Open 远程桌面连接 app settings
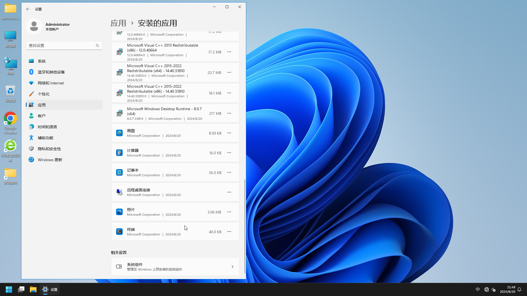The width and height of the screenshot is (527, 296). point(229,192)
